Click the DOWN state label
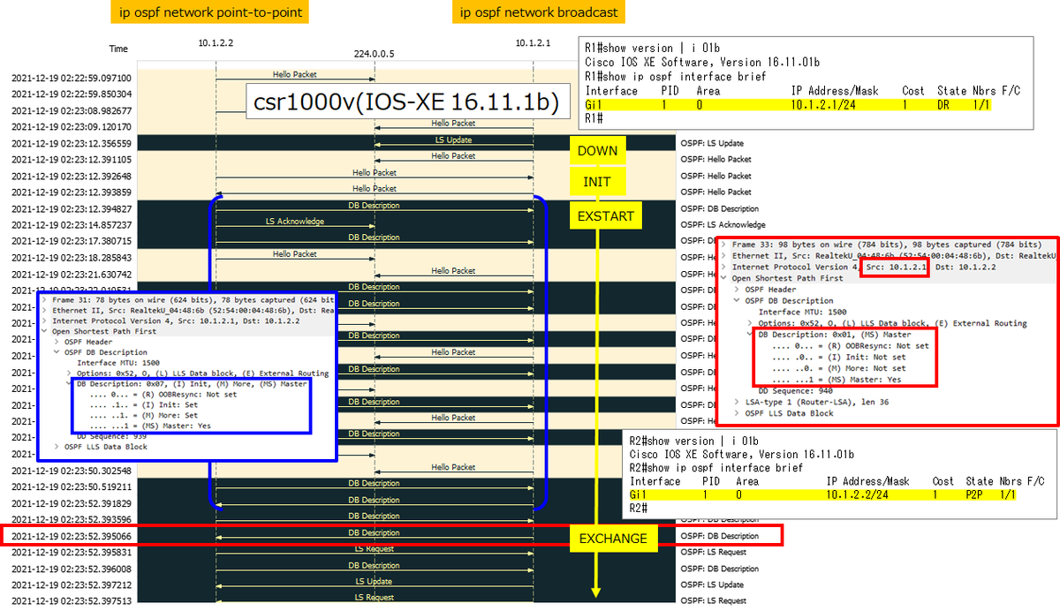This screenshot has height=611, width=1060. tap(598, 150)
